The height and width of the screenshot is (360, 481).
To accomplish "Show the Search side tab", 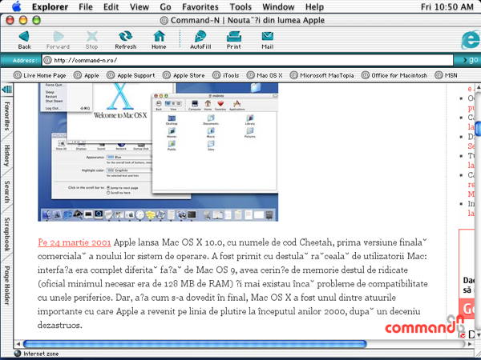I will (6, 192).
